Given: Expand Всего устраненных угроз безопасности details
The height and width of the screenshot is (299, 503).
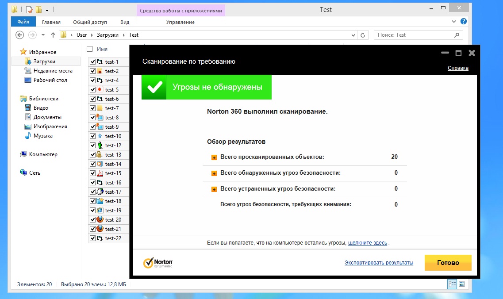Looking at the screenshot, I should click(x=214, y=190).
